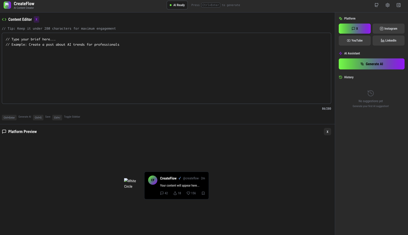This screenshot has height=235, width=408.
Task: Click 'No suggestions yet' text
Action: [x=371, y=101]
